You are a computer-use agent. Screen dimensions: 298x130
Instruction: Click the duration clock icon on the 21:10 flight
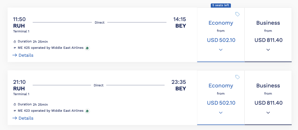[15, 104]
